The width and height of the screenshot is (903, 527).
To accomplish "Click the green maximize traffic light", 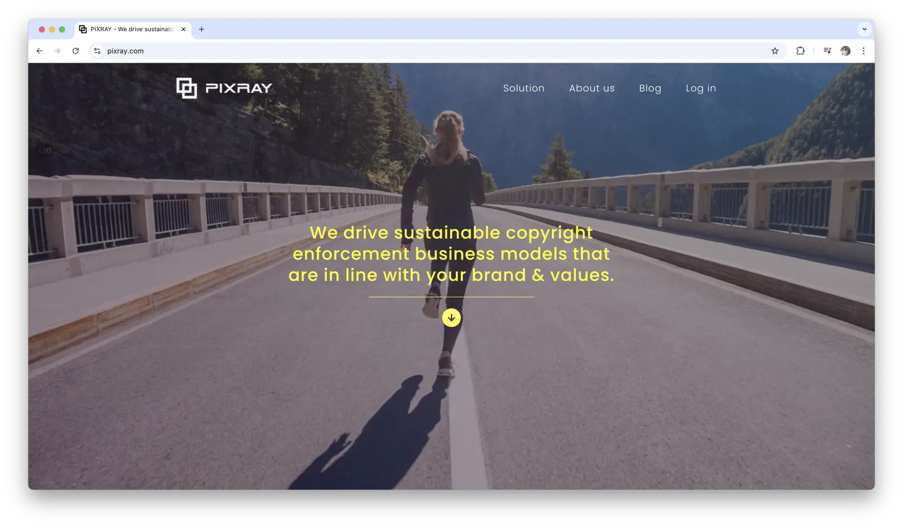I will point(62,29).
